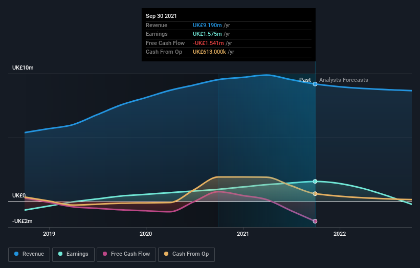Toggle the Free Cash Flow legend series
The width and height of the screenshot is (420, 268).
pos(126,254)
